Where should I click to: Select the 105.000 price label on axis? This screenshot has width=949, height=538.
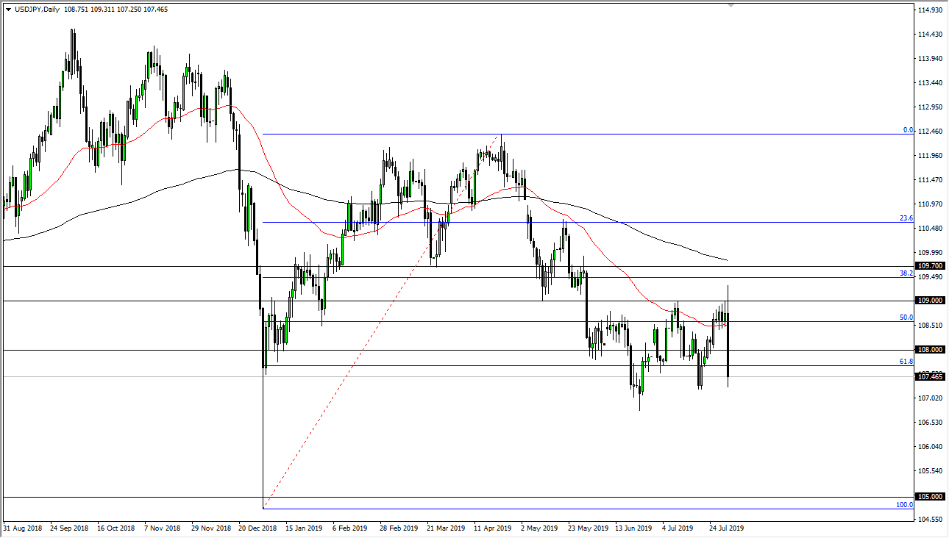928,495
